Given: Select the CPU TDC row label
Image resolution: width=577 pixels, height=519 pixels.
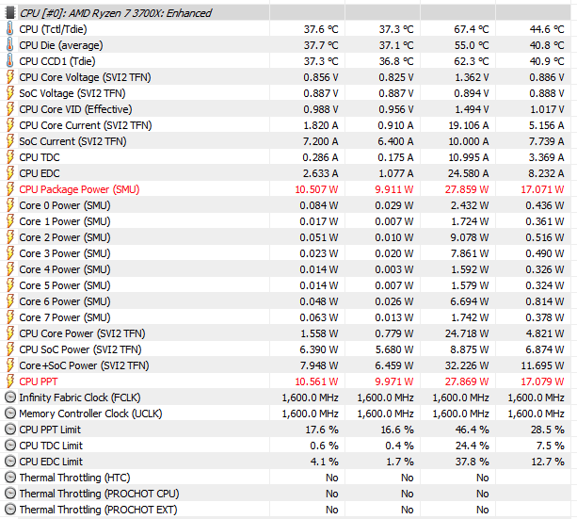Looking at the screenshot, I should 40,157.
